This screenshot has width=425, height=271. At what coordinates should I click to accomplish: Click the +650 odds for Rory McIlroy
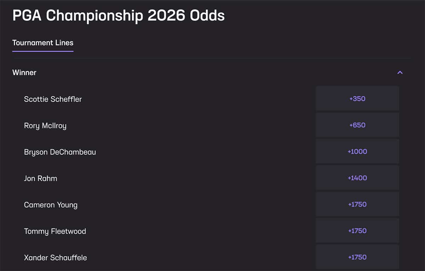(357, 125)
